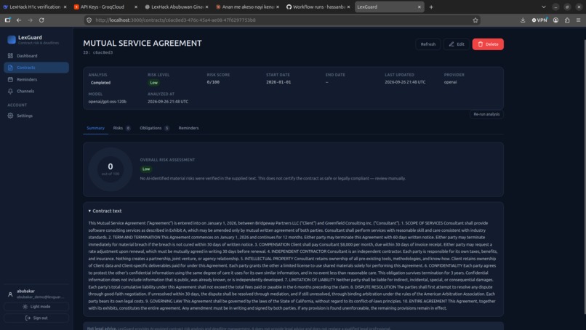Open the contract Reminders tab

188,128
